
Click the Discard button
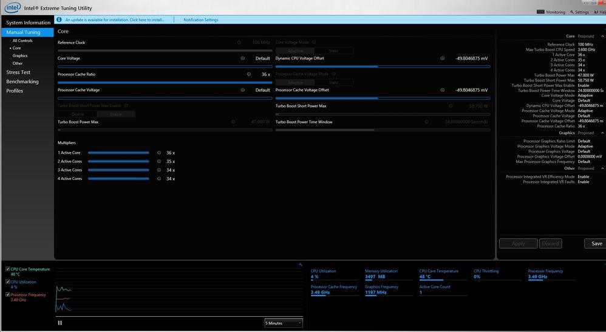coord(550,243)
